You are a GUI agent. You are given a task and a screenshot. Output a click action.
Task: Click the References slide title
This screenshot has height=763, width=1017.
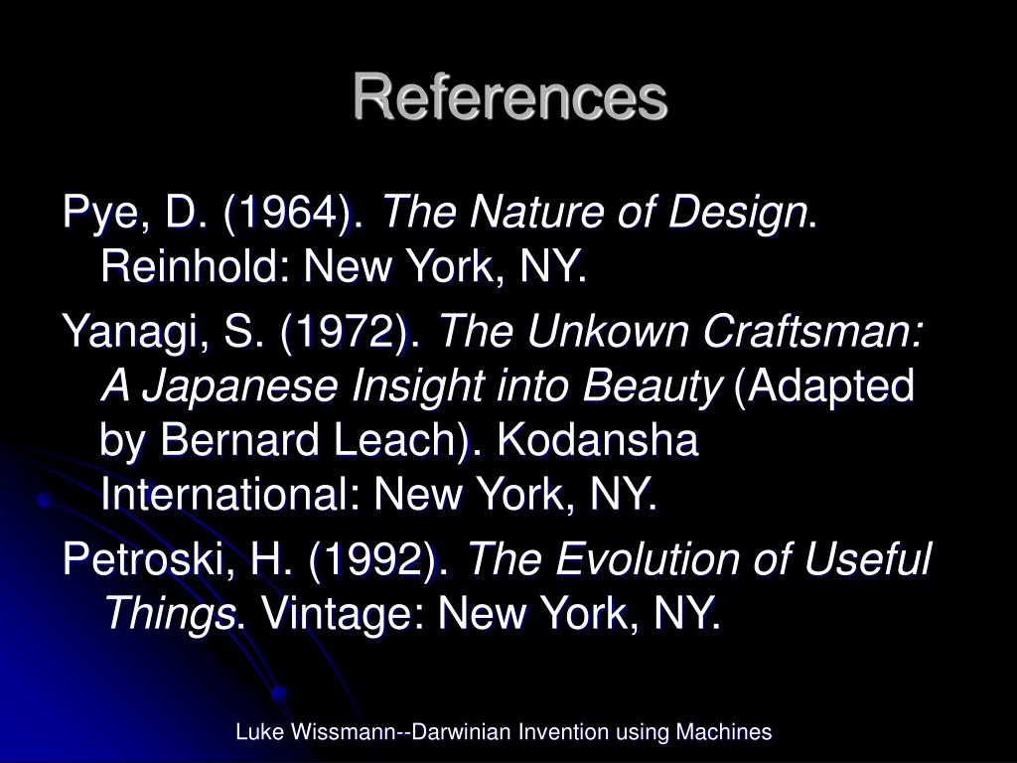click(509, 96)
